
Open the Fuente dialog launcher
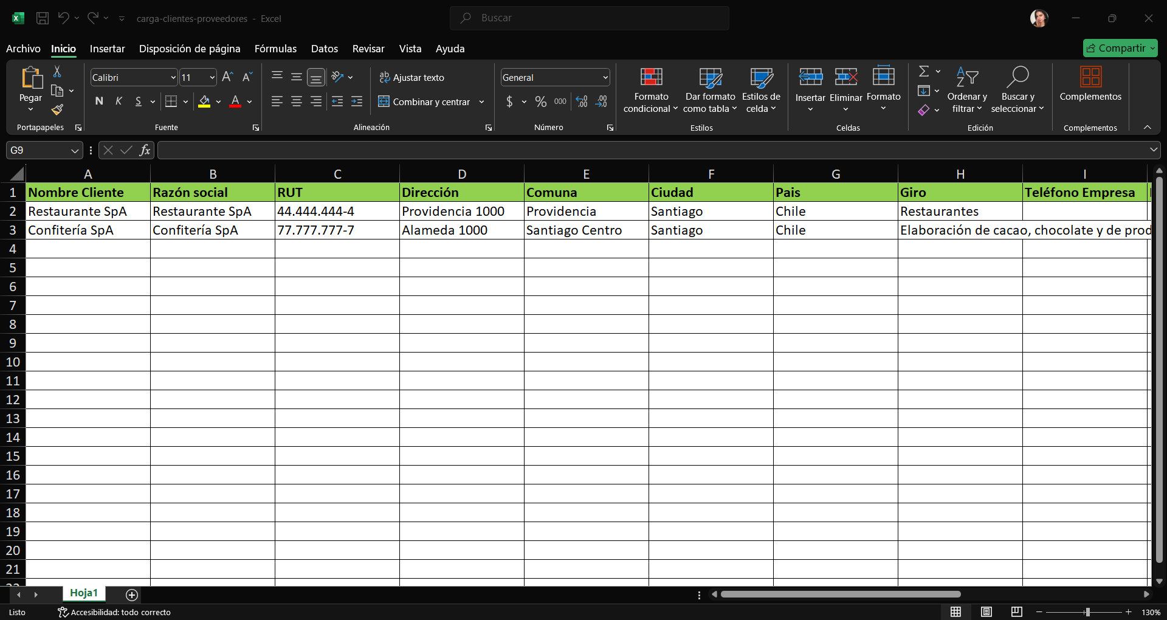(x=256, y=128)
